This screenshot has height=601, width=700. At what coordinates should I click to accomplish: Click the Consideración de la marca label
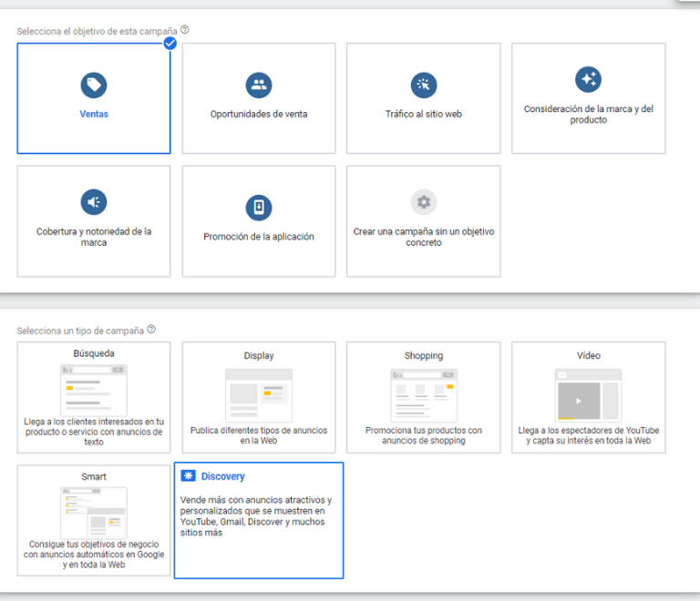tap(589, 115)
